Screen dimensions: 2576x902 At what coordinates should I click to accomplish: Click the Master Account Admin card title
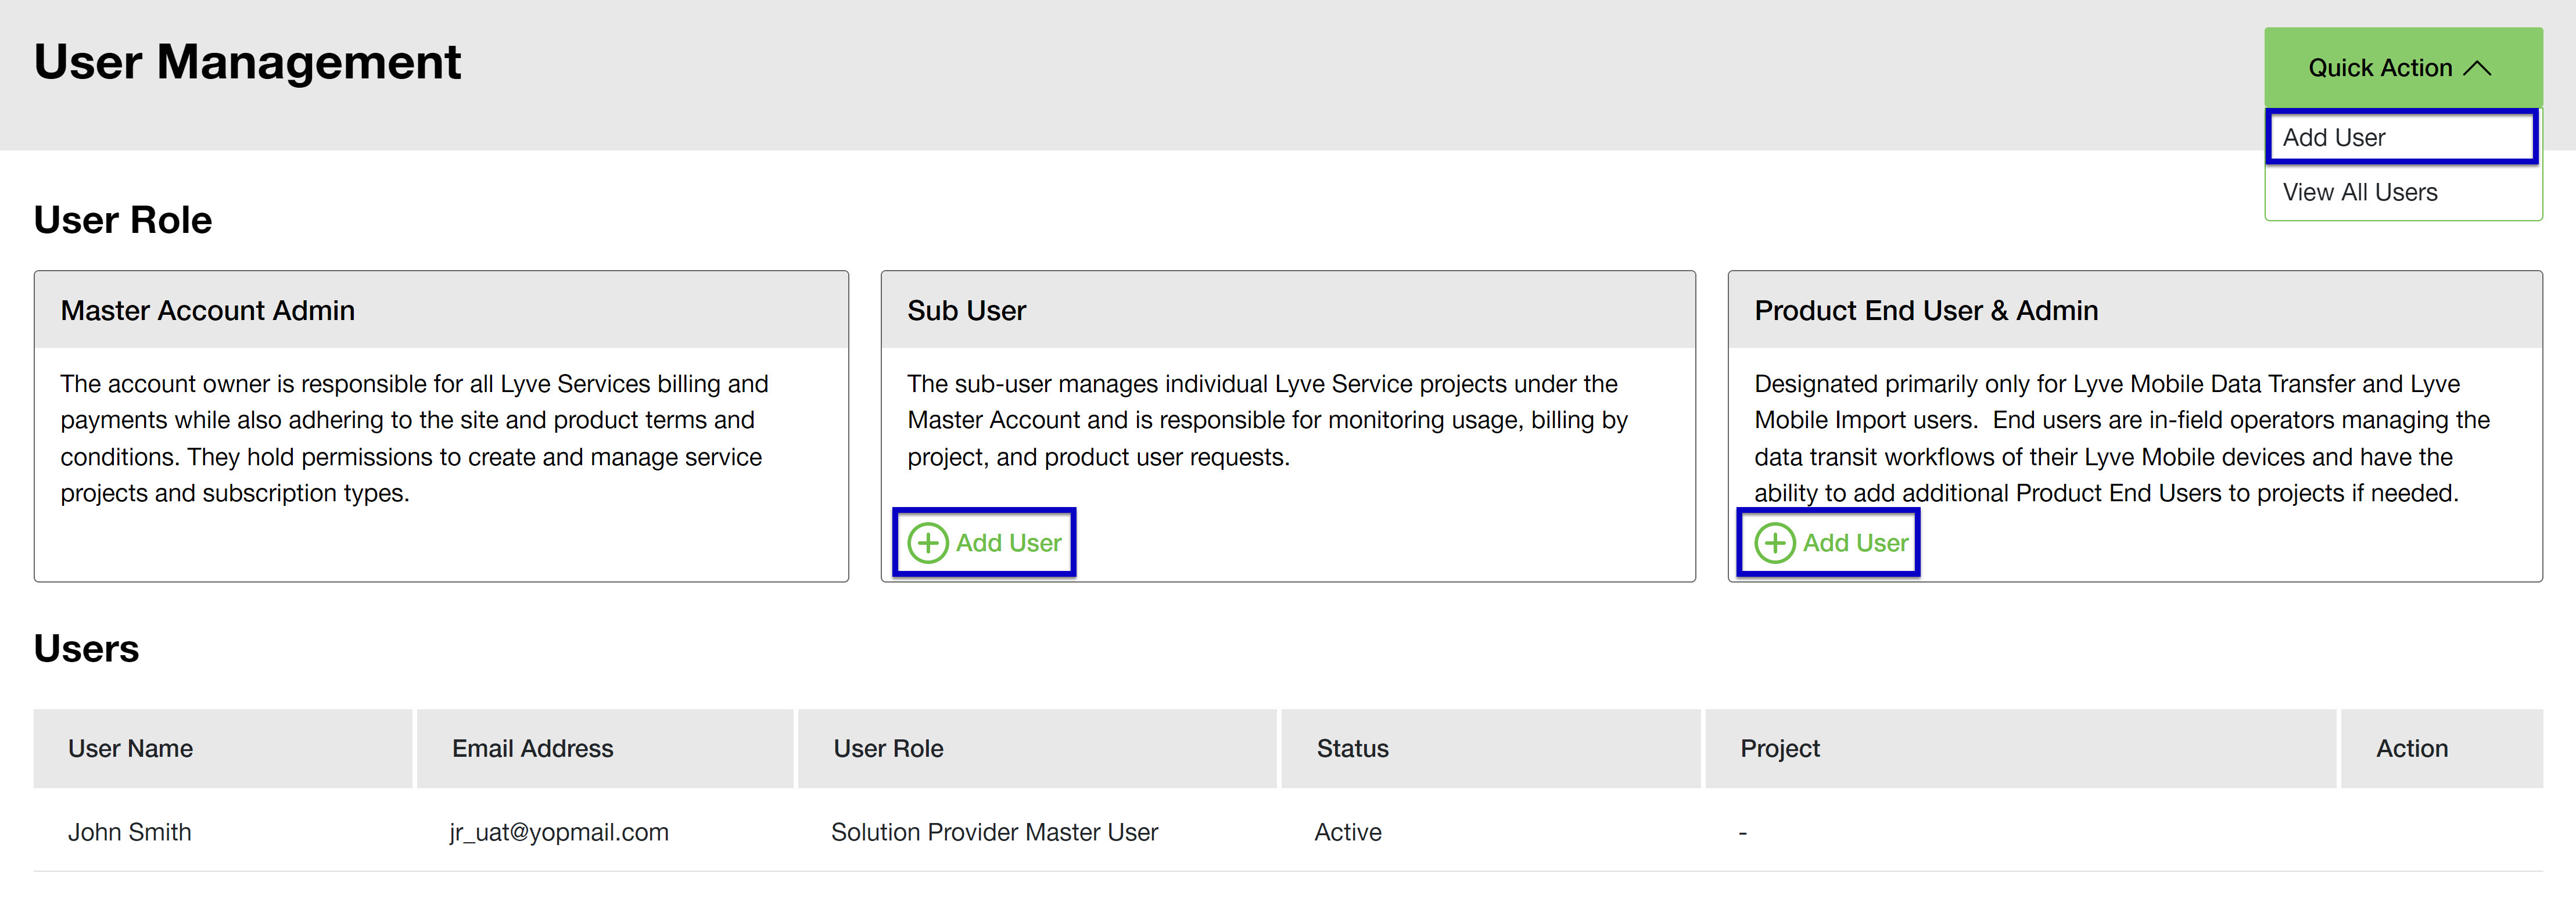(x=207, y=311)
